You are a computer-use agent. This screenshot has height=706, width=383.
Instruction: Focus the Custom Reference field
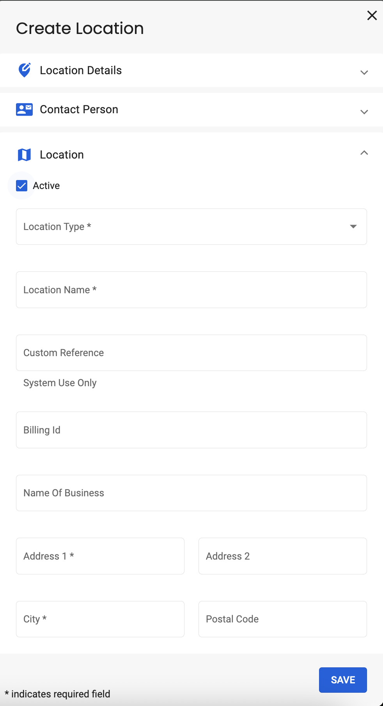(191, 353)
